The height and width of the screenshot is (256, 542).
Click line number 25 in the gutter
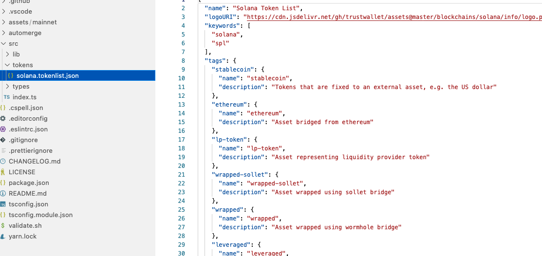pyautogui.click(x=182, y=210)
